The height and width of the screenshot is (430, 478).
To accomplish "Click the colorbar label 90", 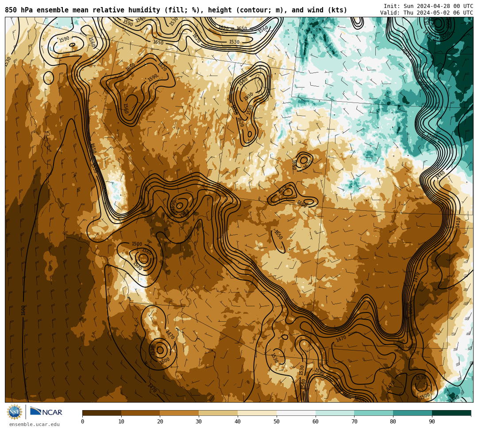I will (x=432, y=422).
